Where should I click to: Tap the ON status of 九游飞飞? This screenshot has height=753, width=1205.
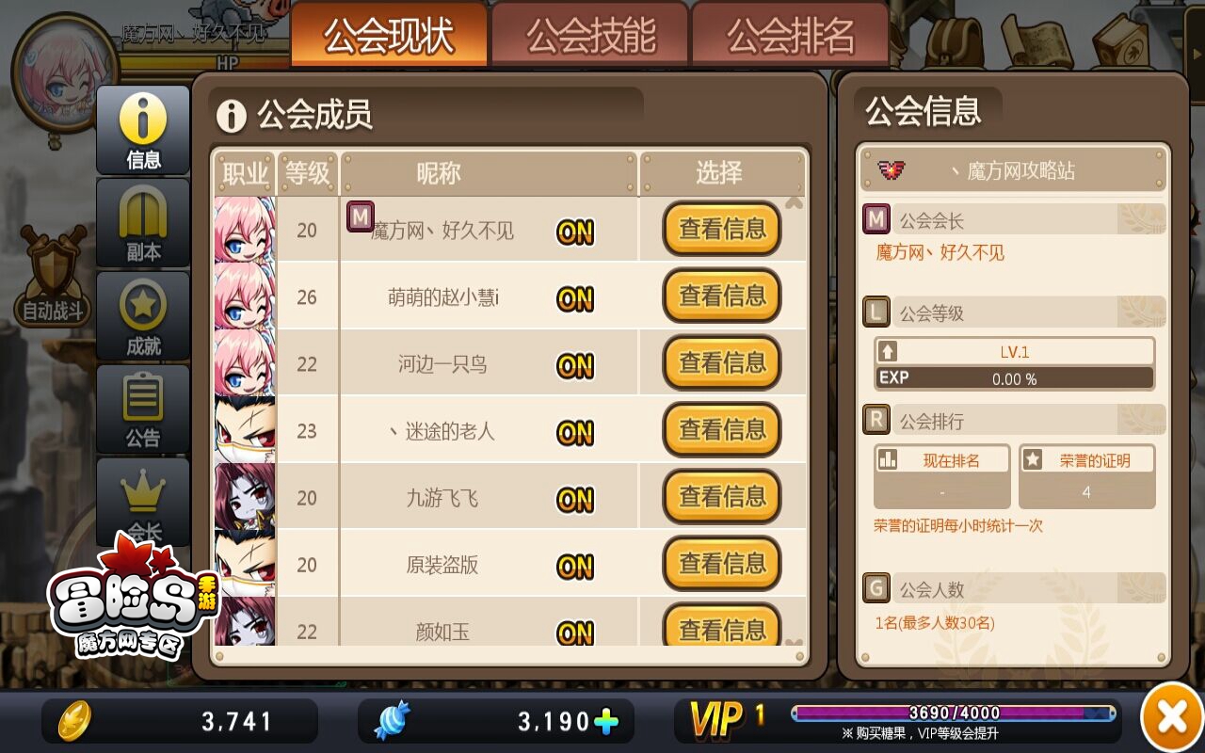575,499
